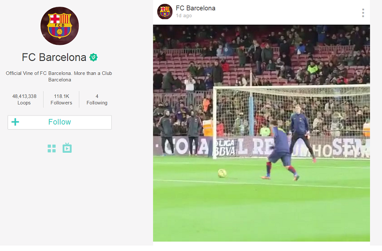
Task: Play the goalkeeper training video
Action: [262, 133]
